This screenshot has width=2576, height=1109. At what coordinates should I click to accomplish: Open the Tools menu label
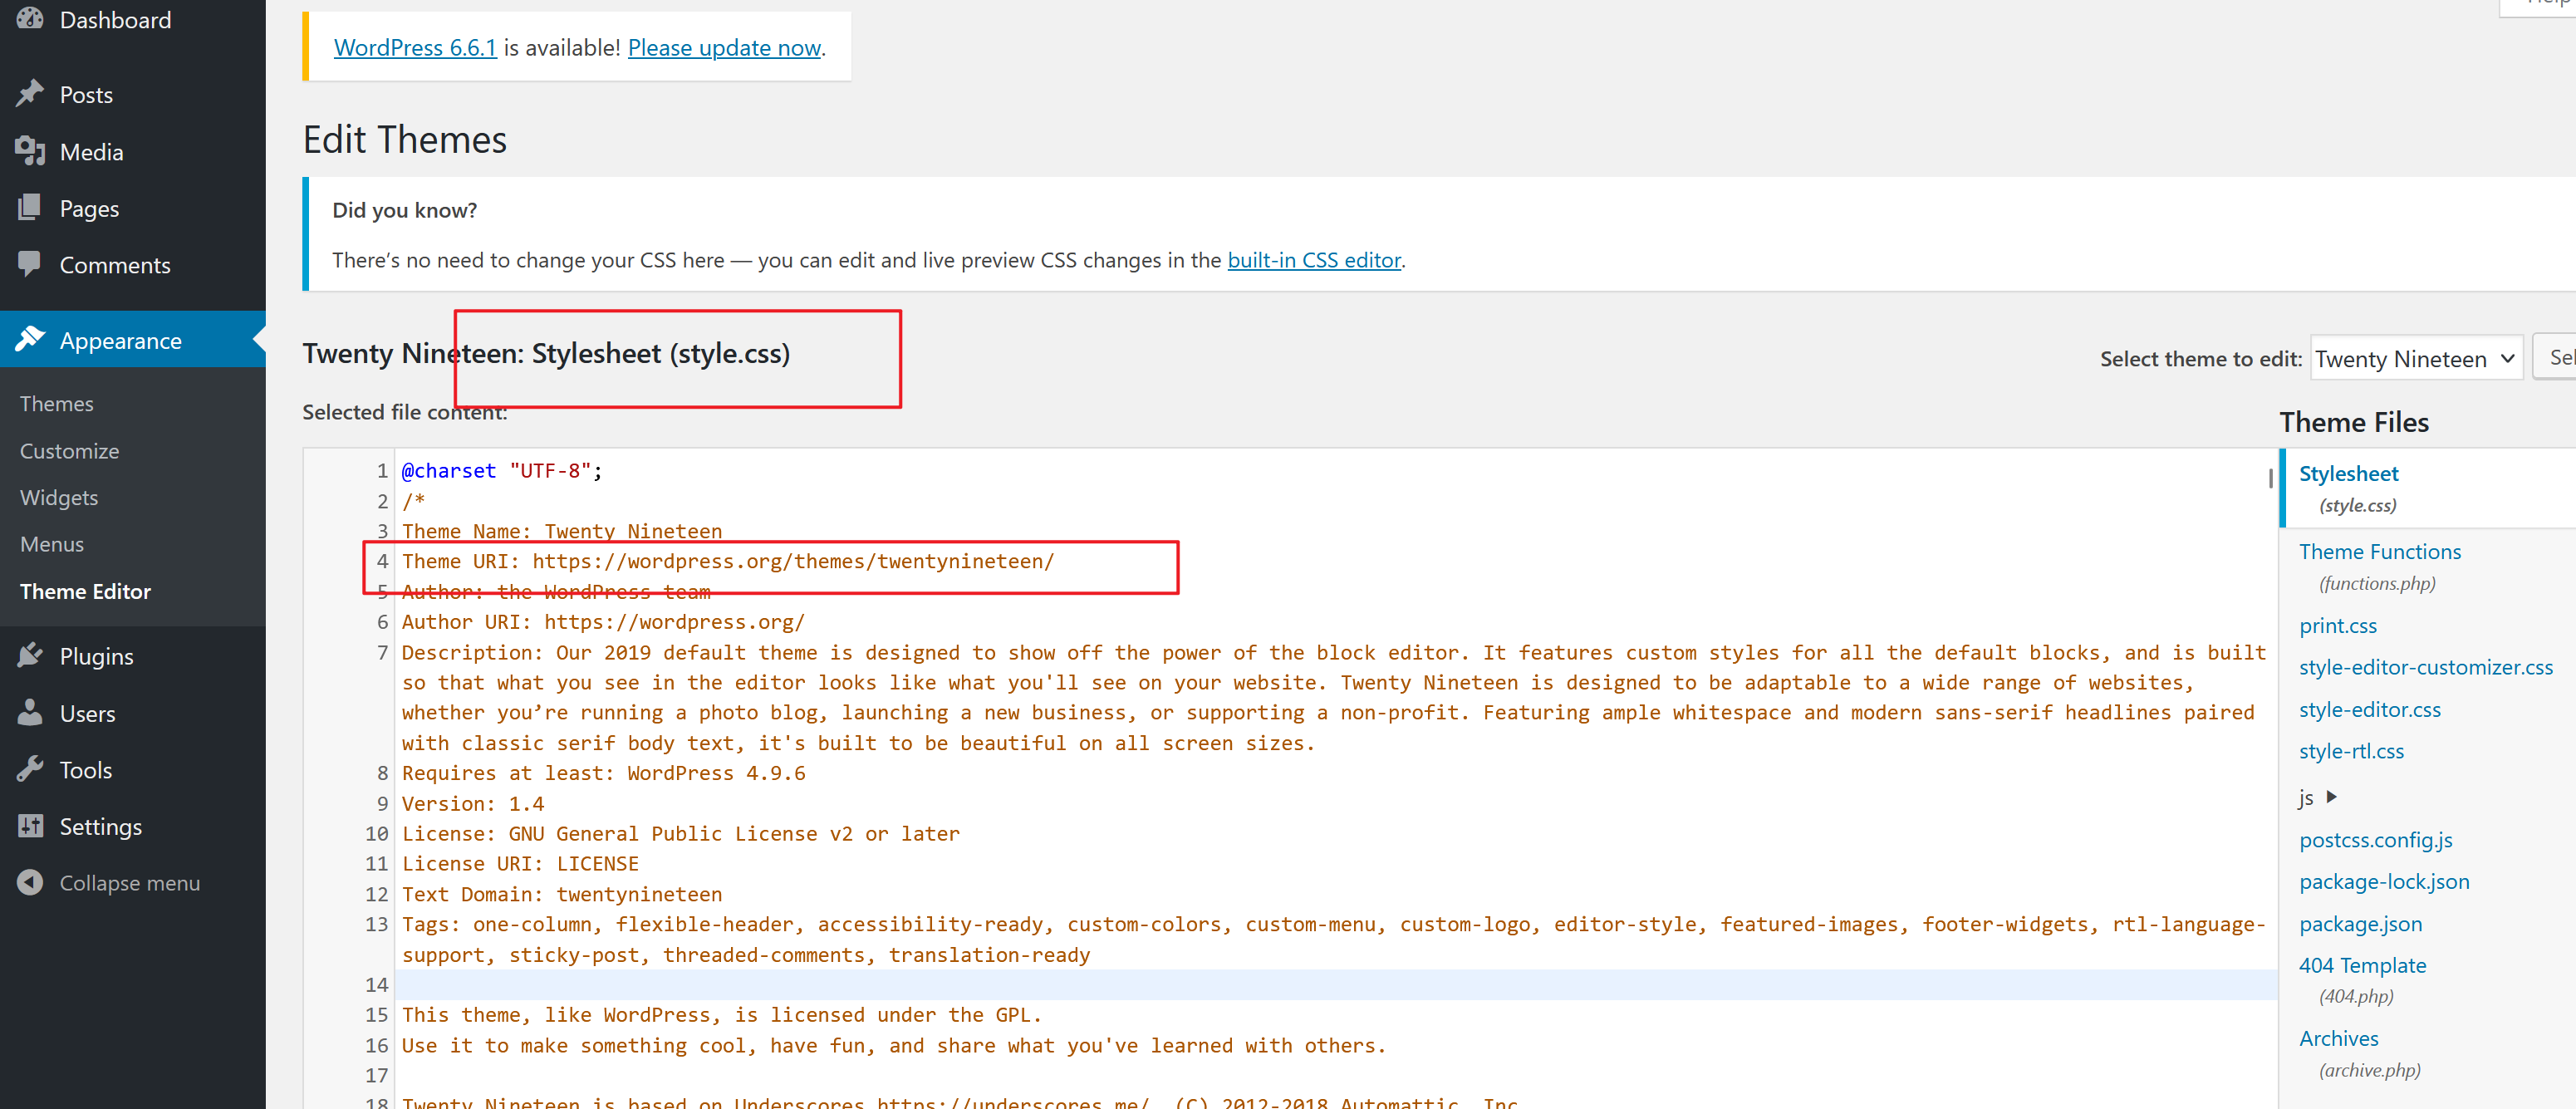[85, 770]
